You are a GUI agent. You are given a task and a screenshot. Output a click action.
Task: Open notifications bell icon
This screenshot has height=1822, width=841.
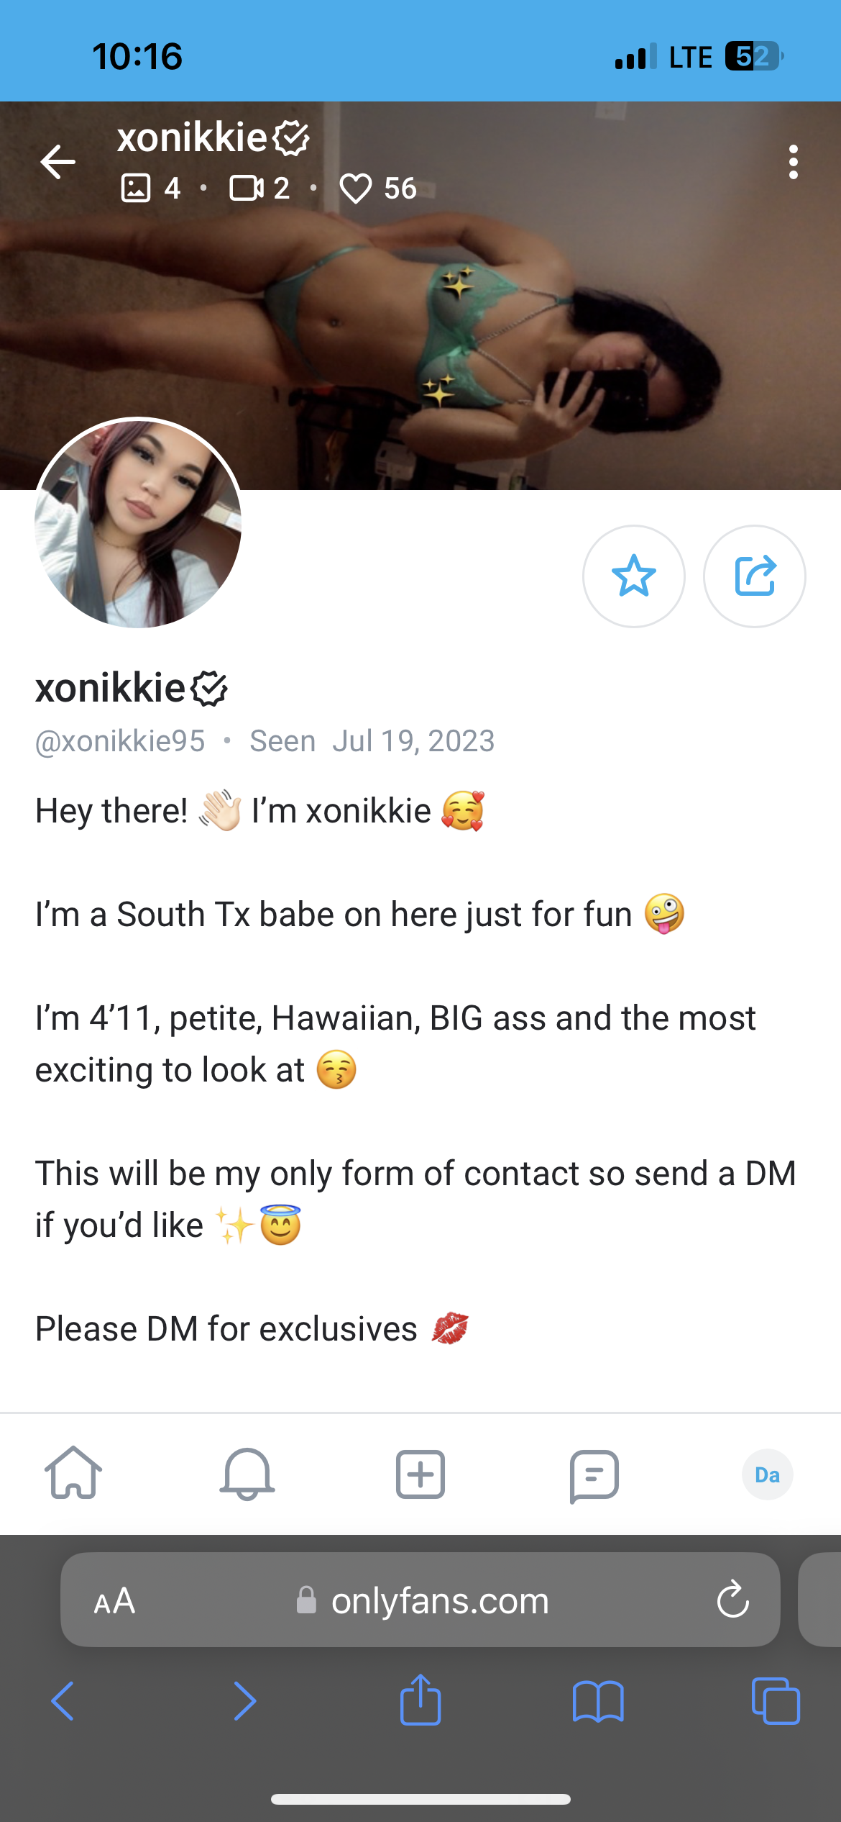click(247, 1474)
